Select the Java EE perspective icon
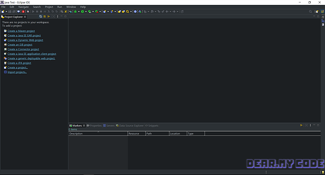 (322, 12)
